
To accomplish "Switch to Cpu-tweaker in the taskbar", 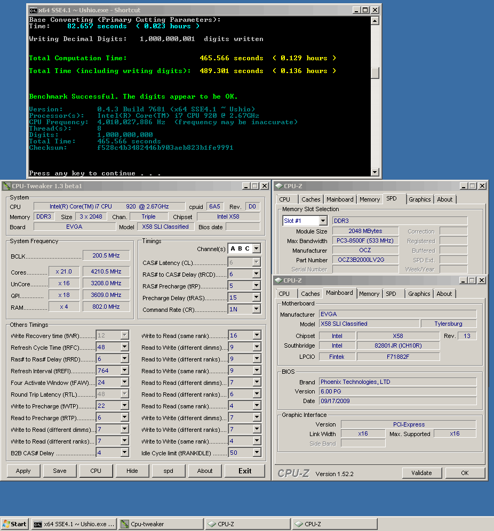I will point(161,524).
